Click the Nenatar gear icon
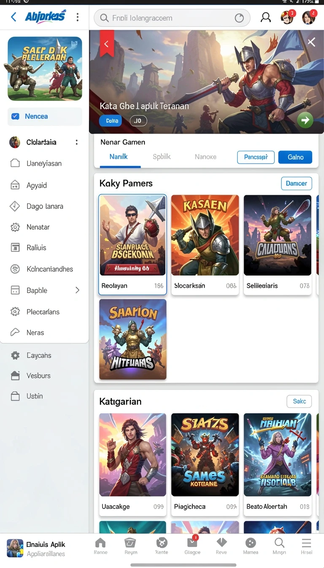 [x=15, y=227]
